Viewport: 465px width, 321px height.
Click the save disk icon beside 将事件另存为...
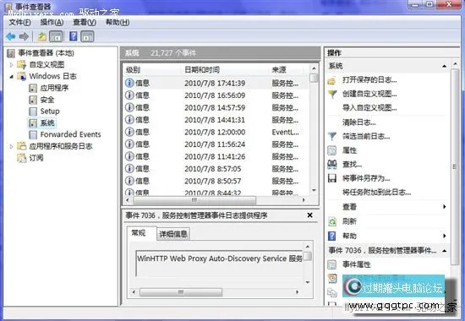coord(332,178)
